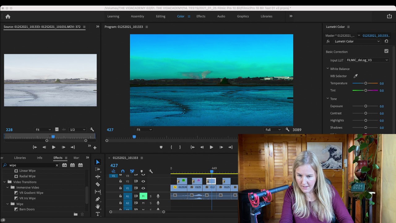Adjust the Exposure slider handle

pos(366,106)
